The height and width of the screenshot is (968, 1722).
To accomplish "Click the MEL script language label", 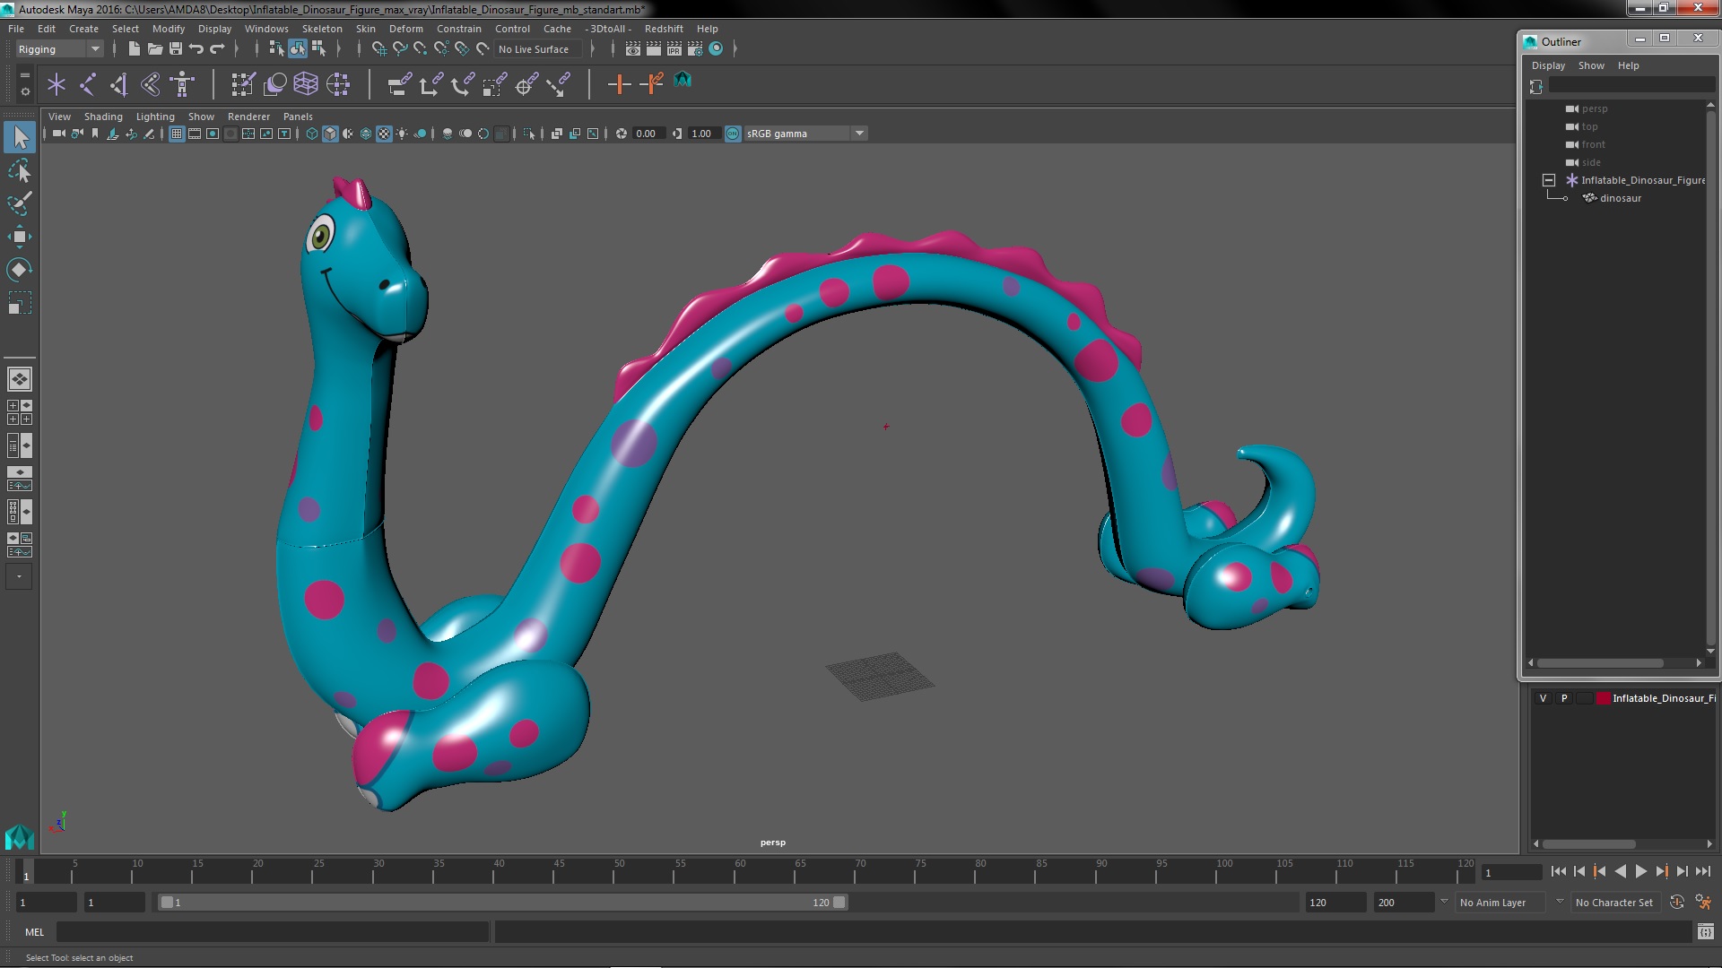I will (x=34, y=932).
